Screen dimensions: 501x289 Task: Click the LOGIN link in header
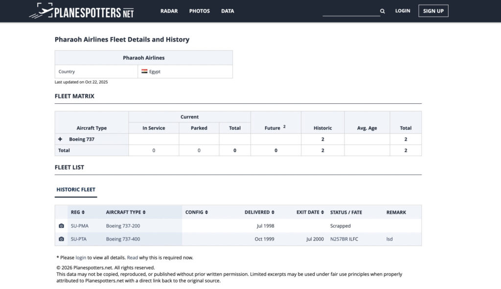[x=403, y=11]
